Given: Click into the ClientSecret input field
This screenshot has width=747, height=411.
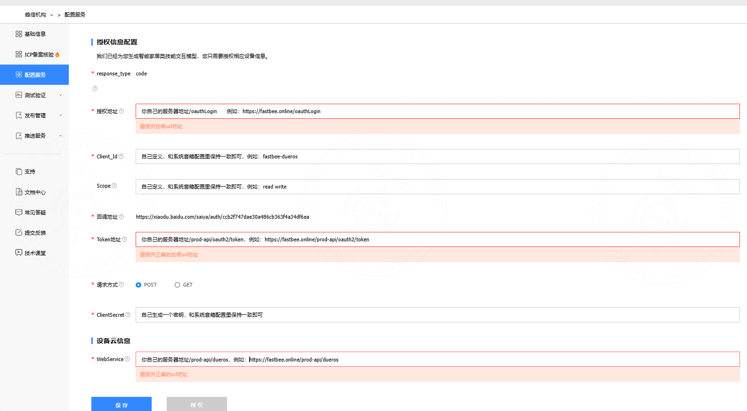Looking at the screenshot, I should coord(438,315).
